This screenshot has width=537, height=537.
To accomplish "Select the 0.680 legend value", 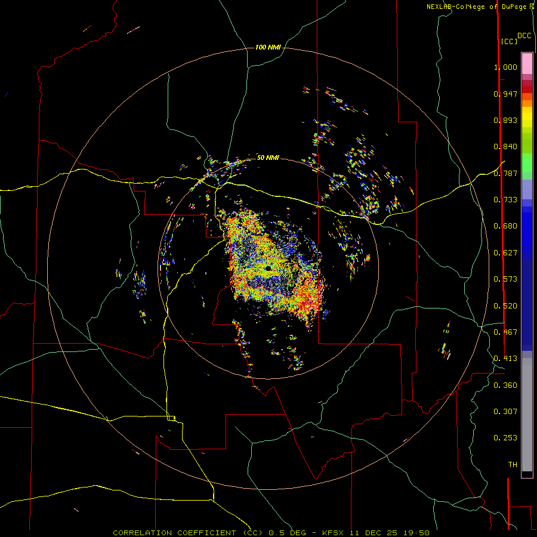I will 505,226.
